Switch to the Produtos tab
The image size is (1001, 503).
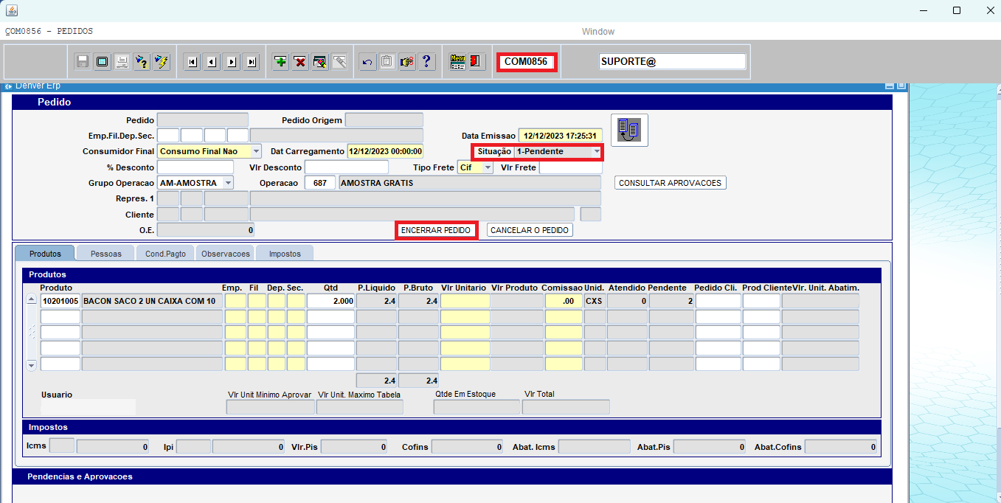45,253
